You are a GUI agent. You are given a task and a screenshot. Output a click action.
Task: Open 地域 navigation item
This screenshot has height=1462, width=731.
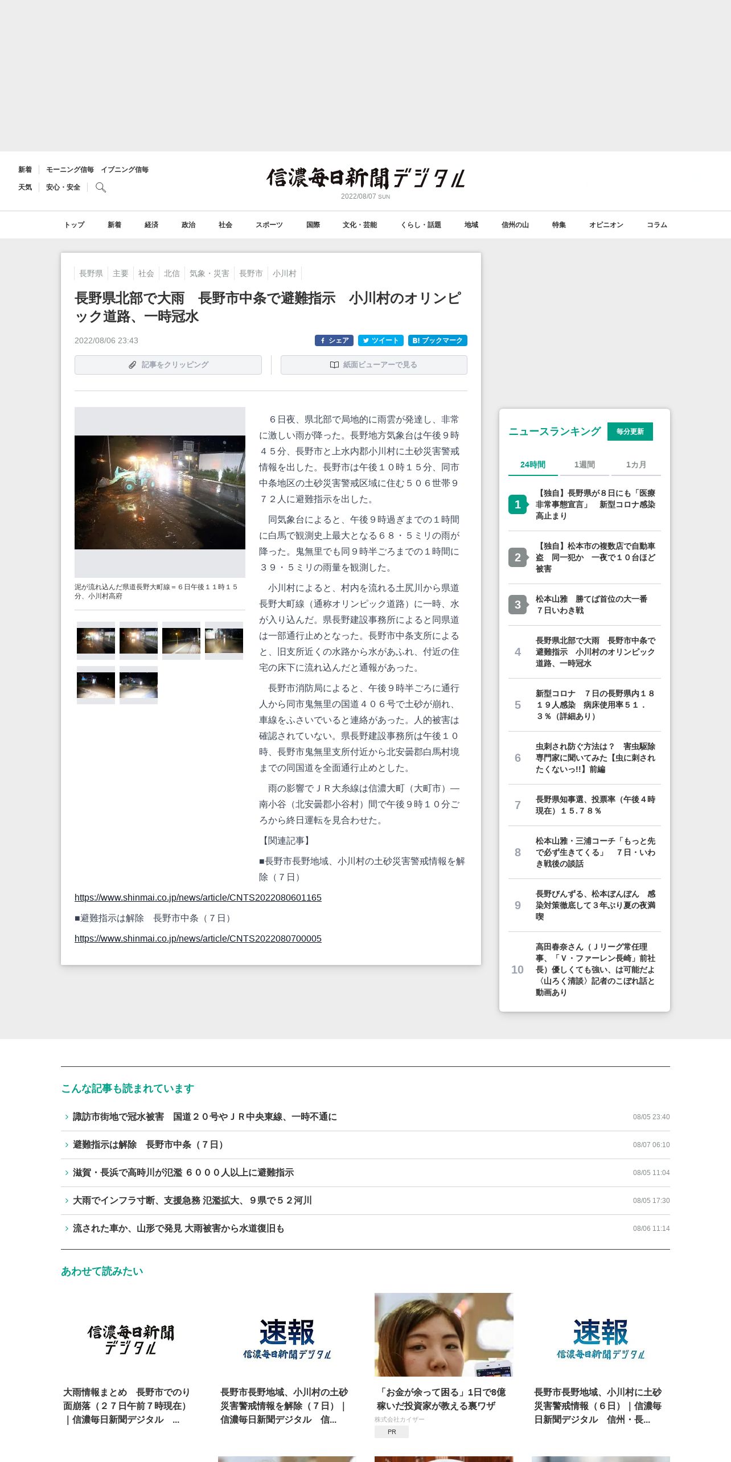471,225
